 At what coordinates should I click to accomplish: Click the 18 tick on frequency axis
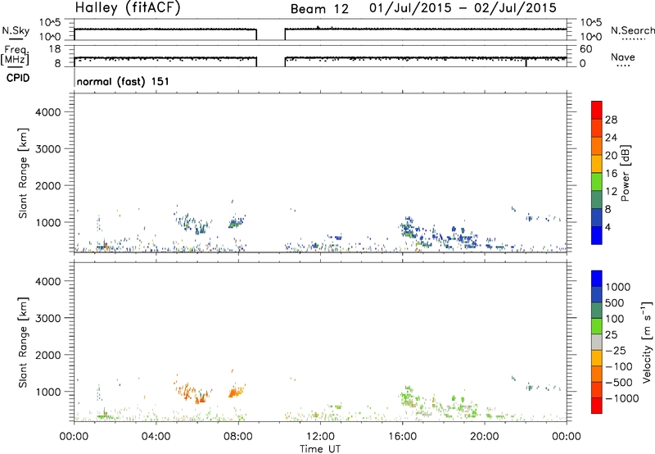click(x=55, y=49)
